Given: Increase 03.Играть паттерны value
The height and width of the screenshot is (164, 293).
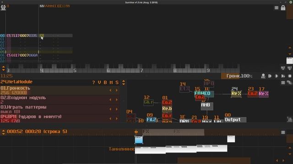Looking at the screenshot, I should point(117,109).
